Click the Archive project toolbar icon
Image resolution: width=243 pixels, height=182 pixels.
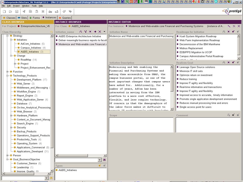point(50,11)
